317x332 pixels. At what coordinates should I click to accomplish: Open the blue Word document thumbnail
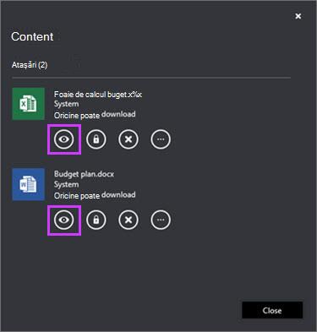pos(28,184)
